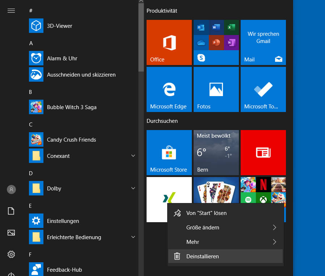The width and height of the screenshot is (325, 276).
Task: Select Deinstallieren in context menu
Action: tap(225, 256)
